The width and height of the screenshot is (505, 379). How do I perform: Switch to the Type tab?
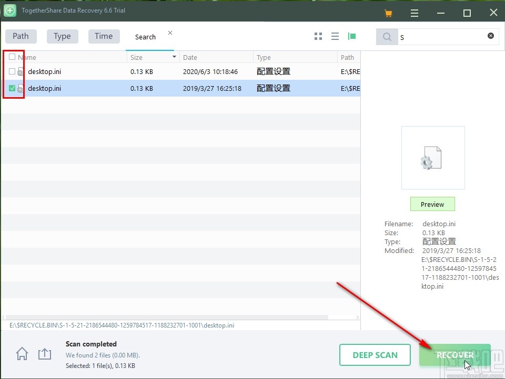pos(62,36)
